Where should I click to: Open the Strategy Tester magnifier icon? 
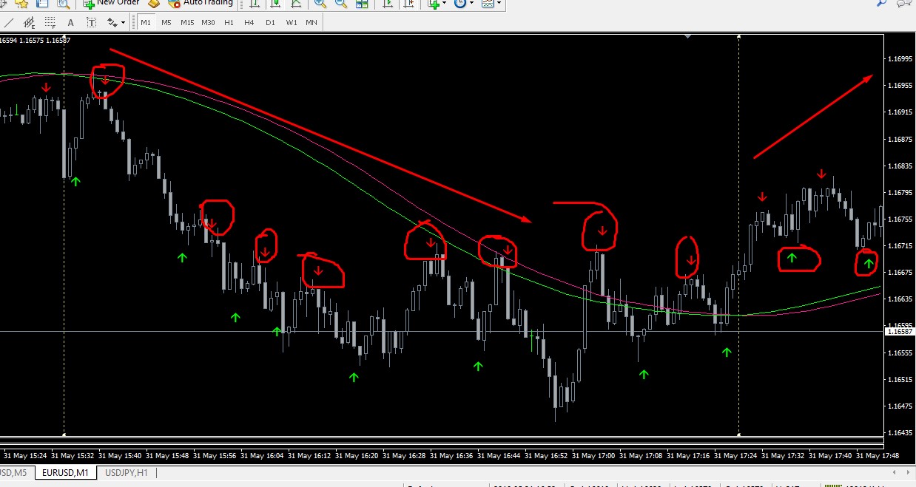(x=64, y=3)
